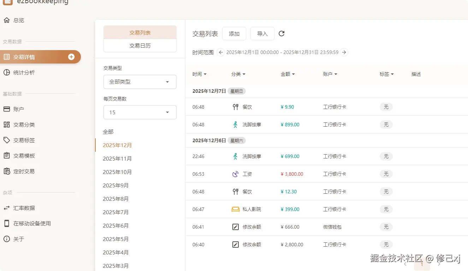Click the refresh icon beside 导入

click(x=282, y=34)
